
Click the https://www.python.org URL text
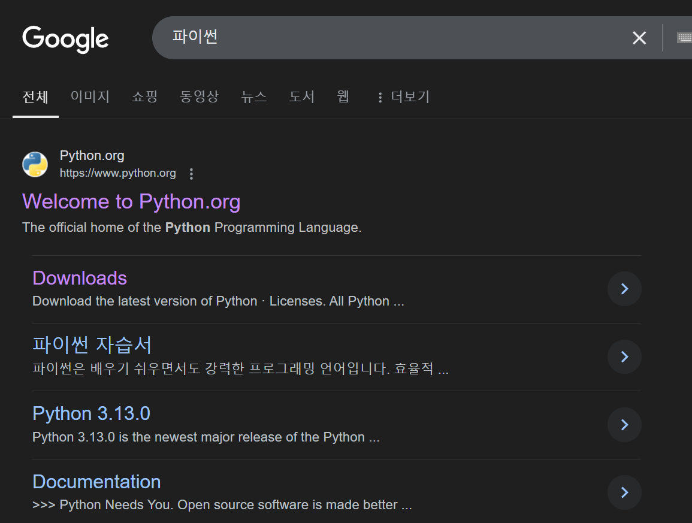(x=118, y=173)
